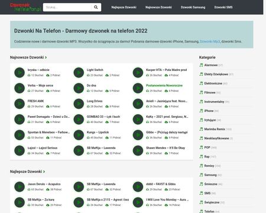Play the bryska – odbicie ringtone

point(20,73)
